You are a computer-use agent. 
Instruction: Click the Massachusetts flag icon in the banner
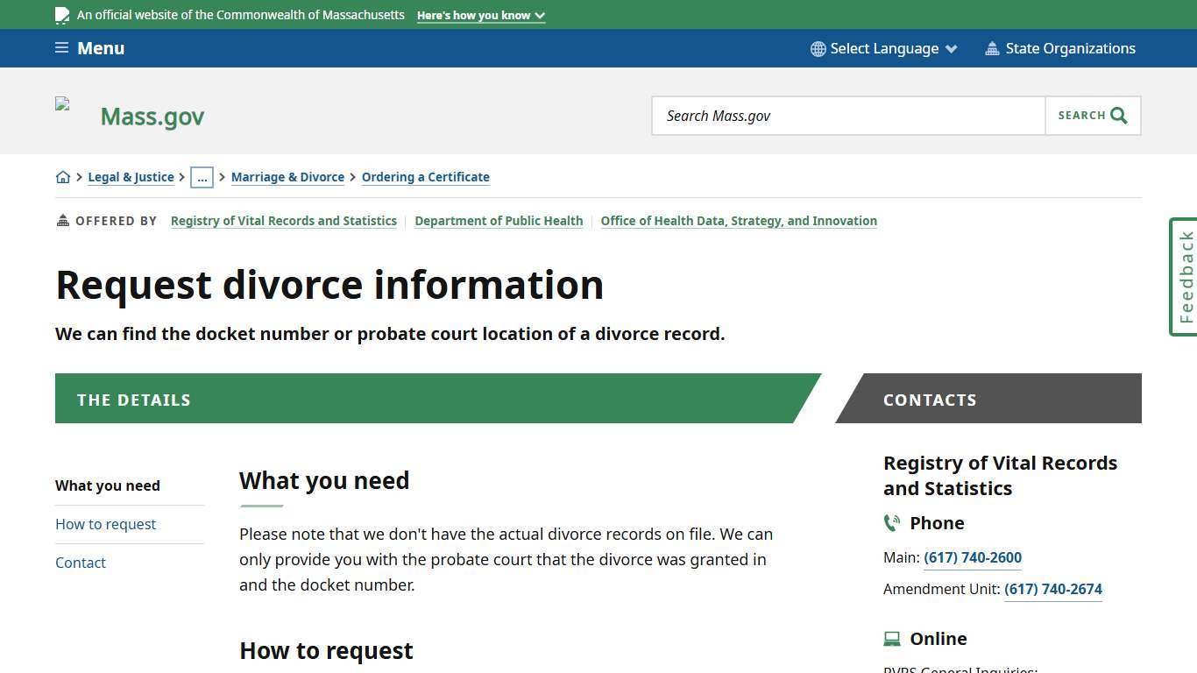pyautogui.click(x=61, y=15)
